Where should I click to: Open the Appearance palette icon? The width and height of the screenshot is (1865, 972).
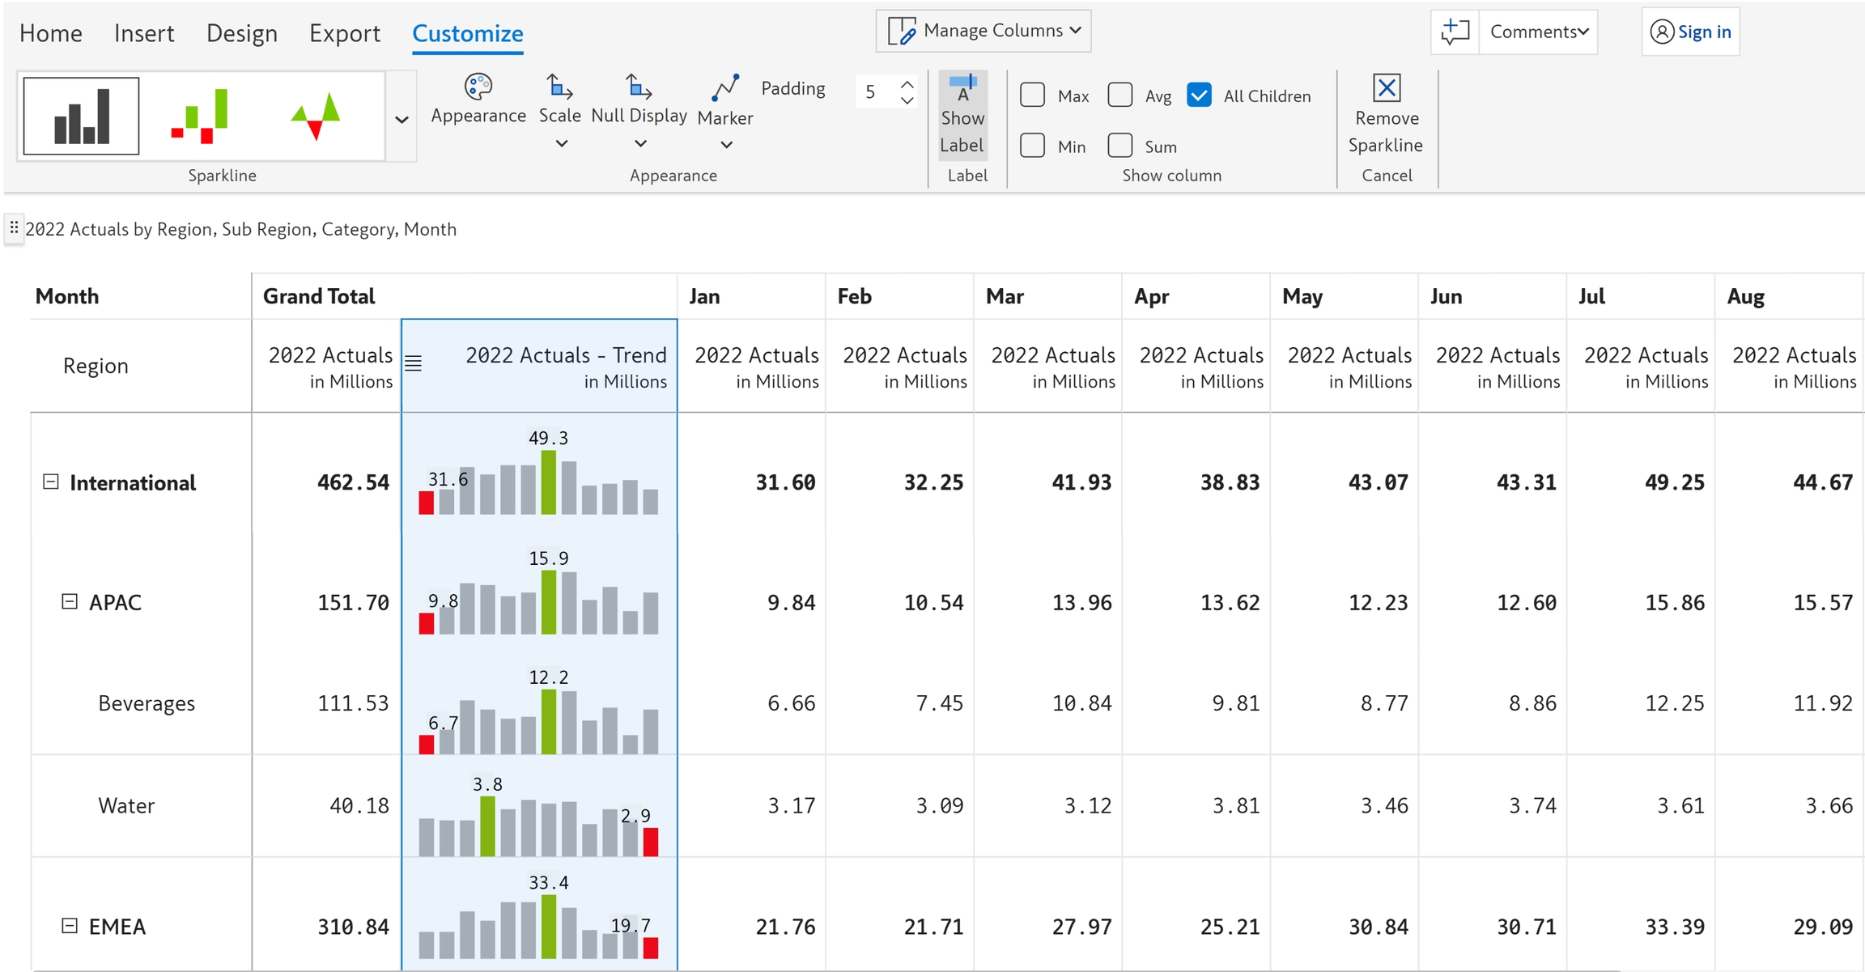(x=478, y=87)
